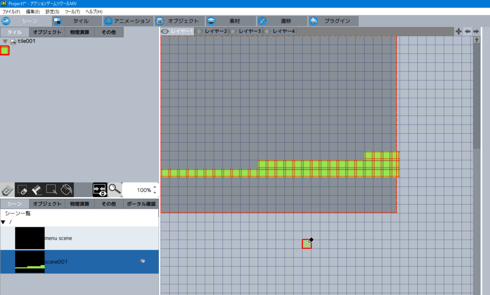Open the 設定(S) menu
Image resolution: width=490 pixels, height=295 pixels.
point(52,11)
